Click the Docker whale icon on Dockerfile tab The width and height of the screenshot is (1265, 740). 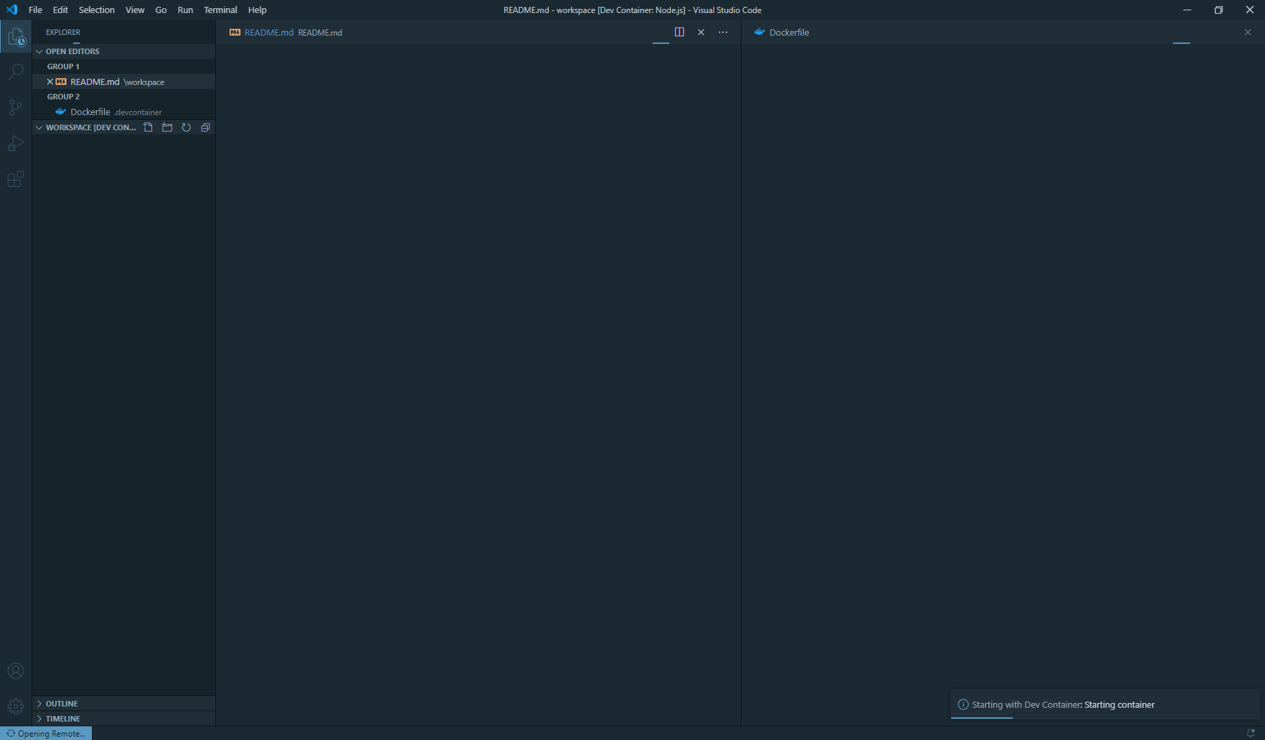click(759, 32)
